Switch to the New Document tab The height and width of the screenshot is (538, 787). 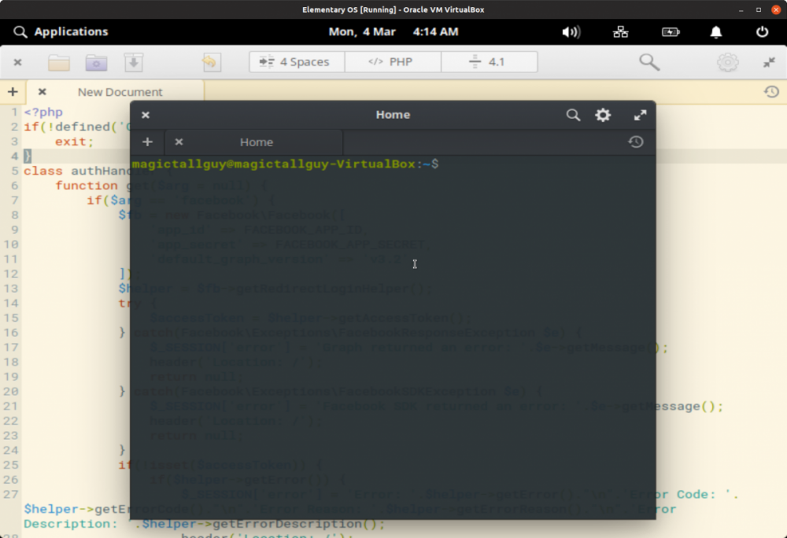120,92
